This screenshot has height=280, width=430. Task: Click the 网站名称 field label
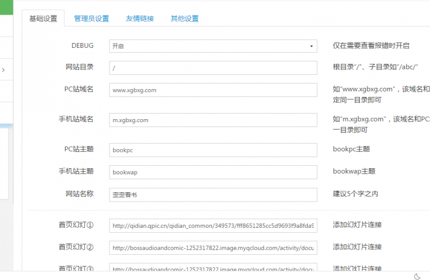click(79, 194)
